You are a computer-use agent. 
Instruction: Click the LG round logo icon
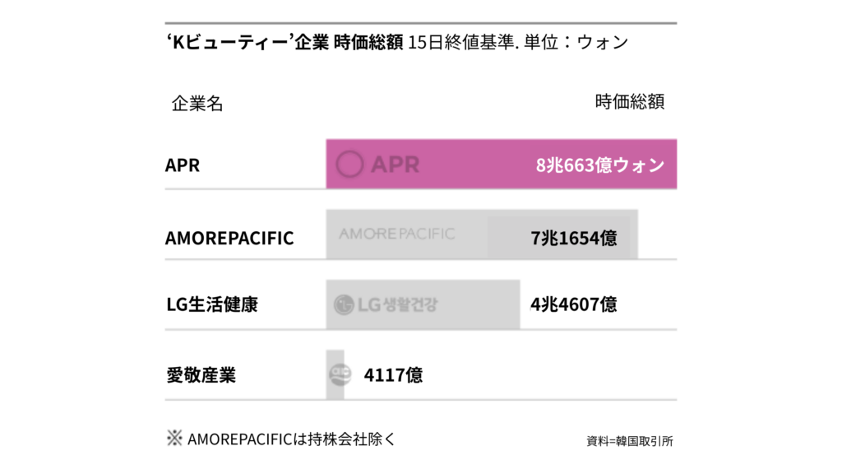[x=344, y=305]
